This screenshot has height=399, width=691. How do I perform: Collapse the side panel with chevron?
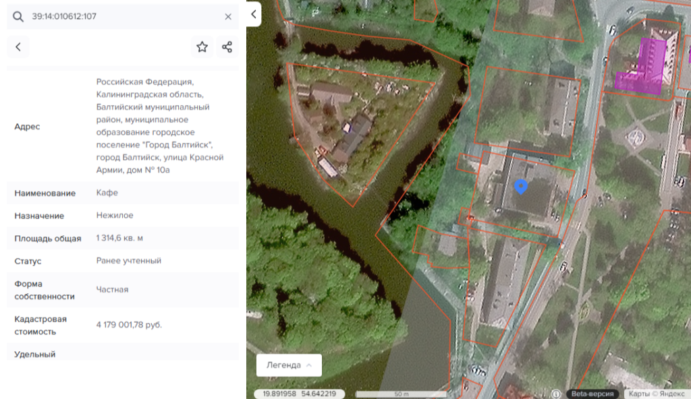pyautogui.click(x=254, y=14)
